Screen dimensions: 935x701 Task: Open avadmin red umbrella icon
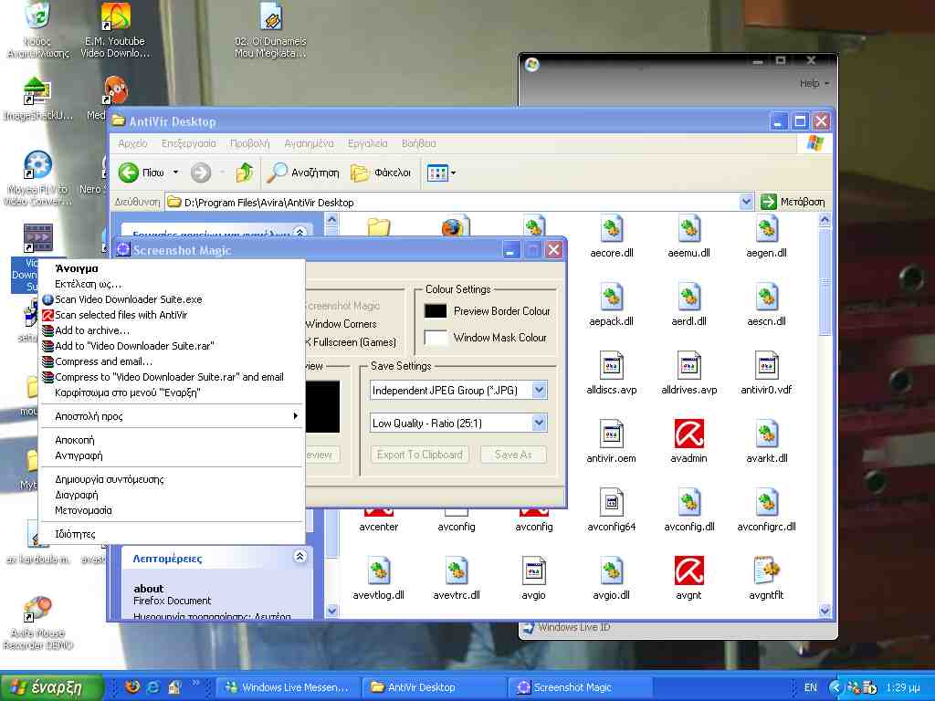point(688,434)
